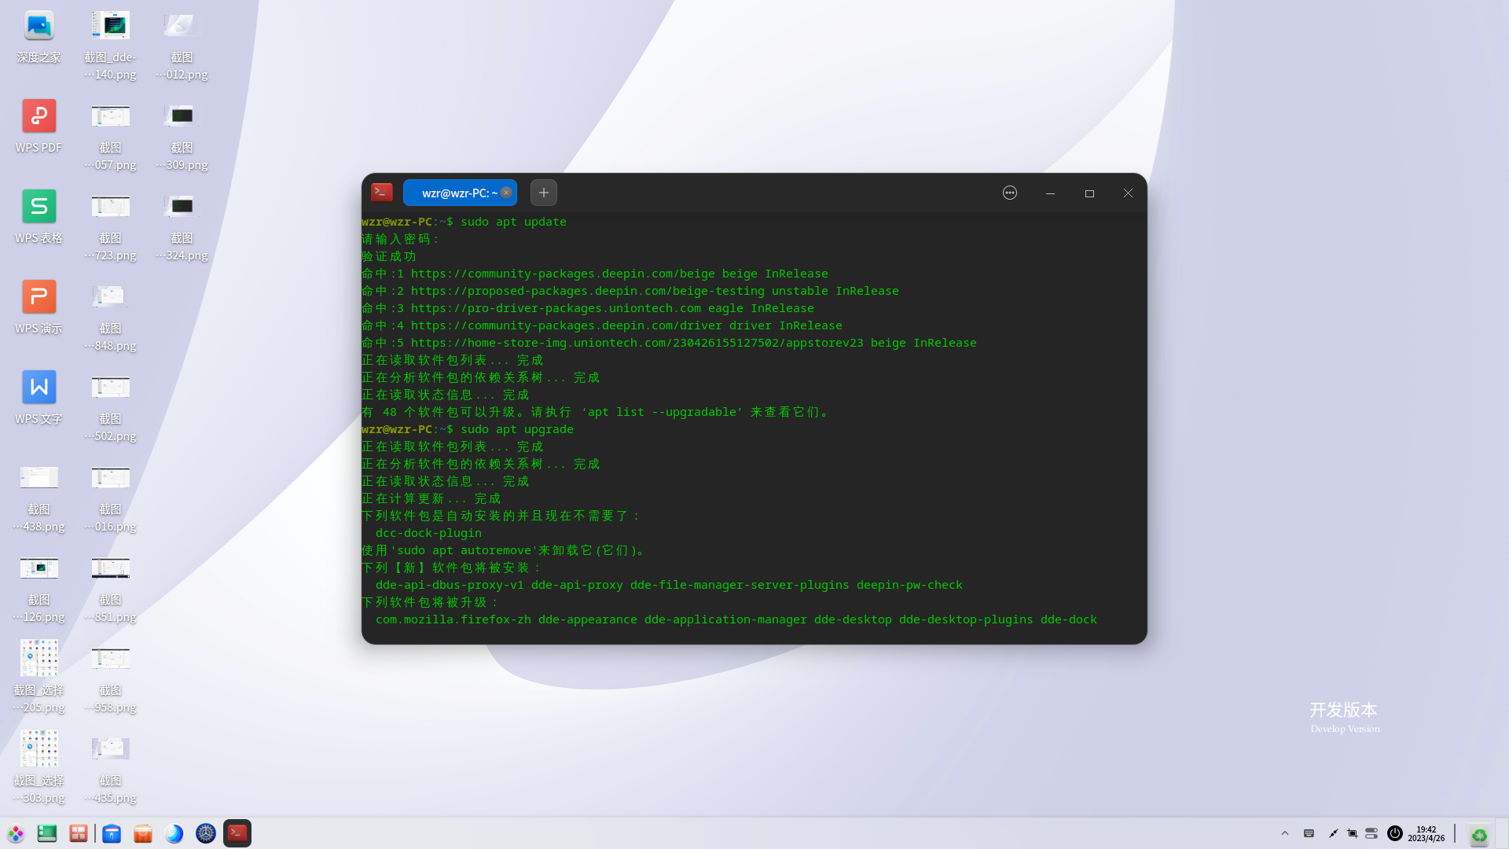Start the screenshot tool from the system tray

1353,833
